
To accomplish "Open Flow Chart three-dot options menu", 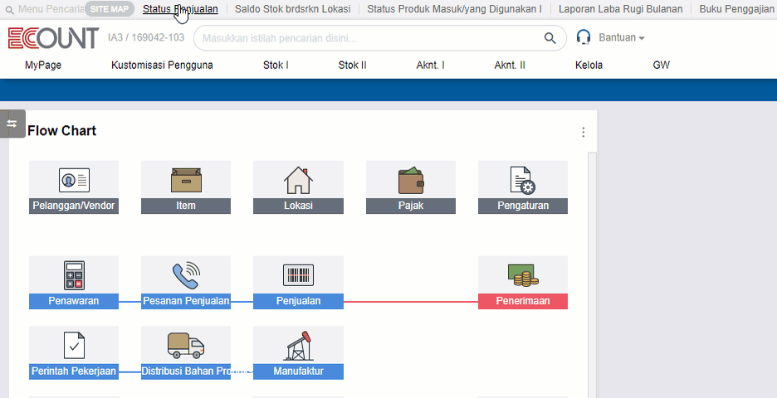I will (x=583, y=133).
